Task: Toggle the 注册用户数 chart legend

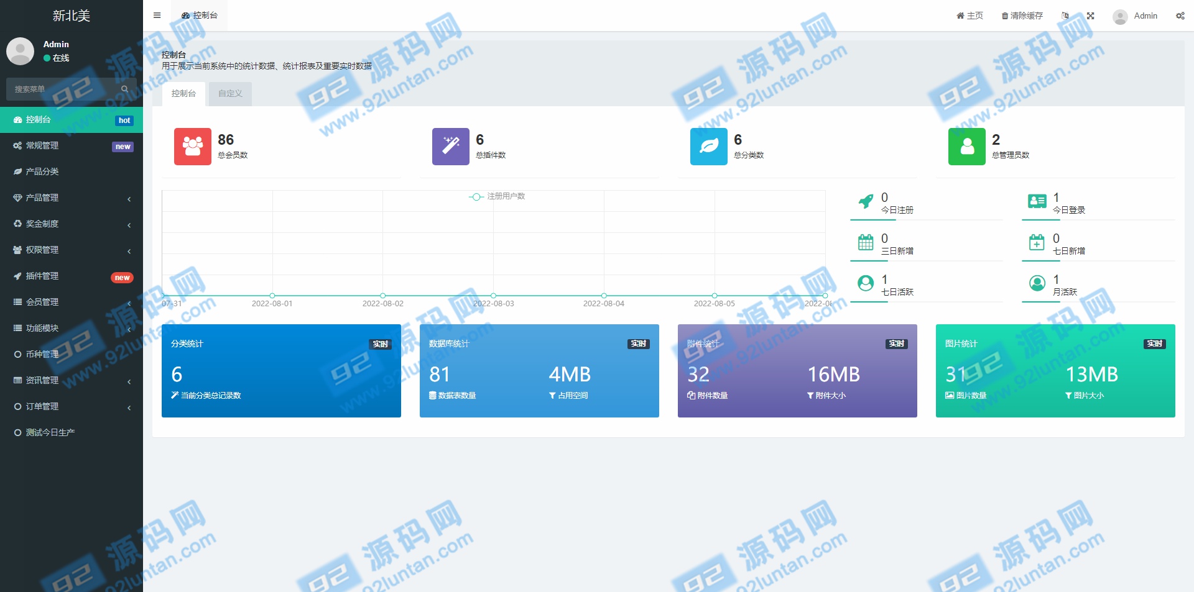Action: click(497, 196)
